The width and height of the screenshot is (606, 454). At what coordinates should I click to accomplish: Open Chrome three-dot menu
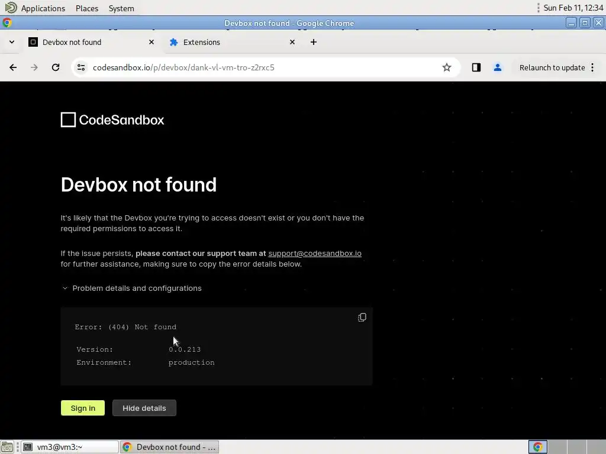[592, 67]
